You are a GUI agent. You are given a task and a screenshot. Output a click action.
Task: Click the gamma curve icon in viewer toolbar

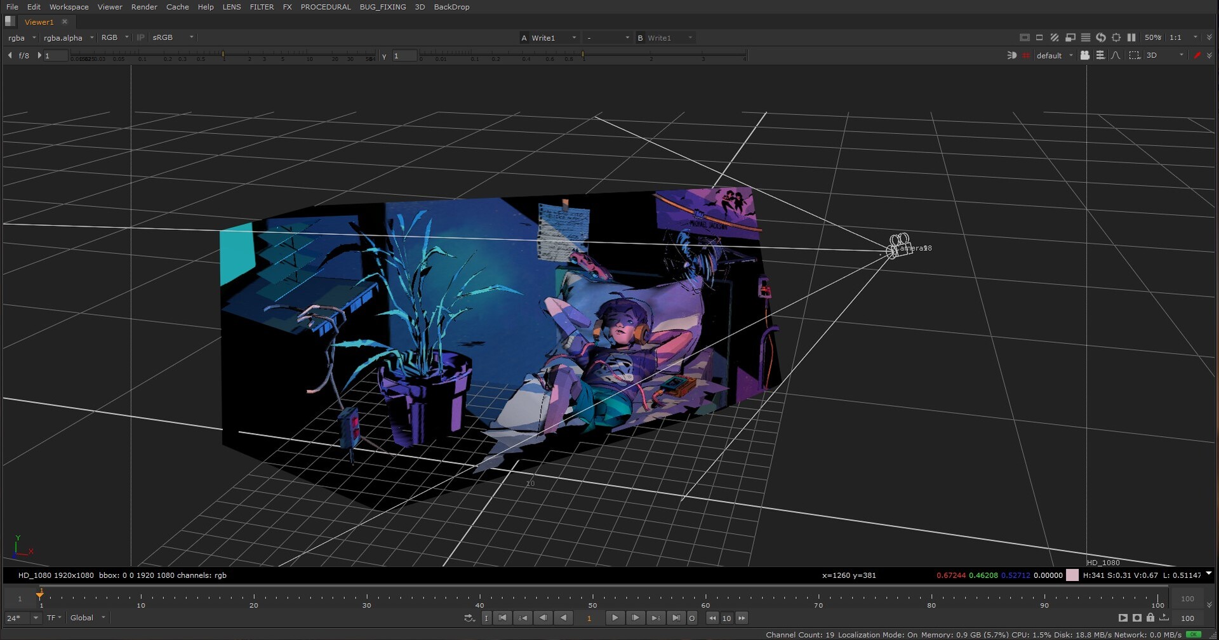(1115, 55)
